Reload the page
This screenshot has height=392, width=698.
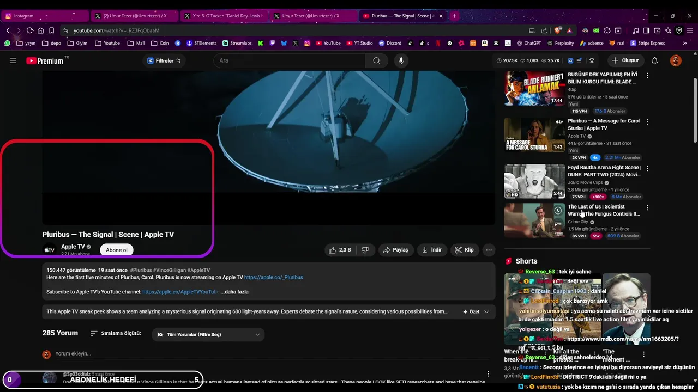coord(29,30)
